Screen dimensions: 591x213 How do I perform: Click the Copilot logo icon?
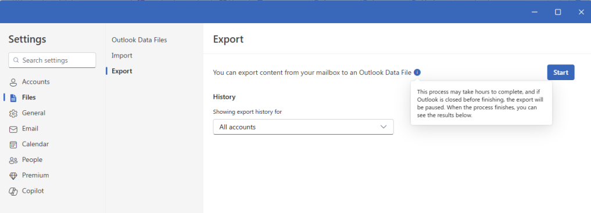(x=13, y=191)
